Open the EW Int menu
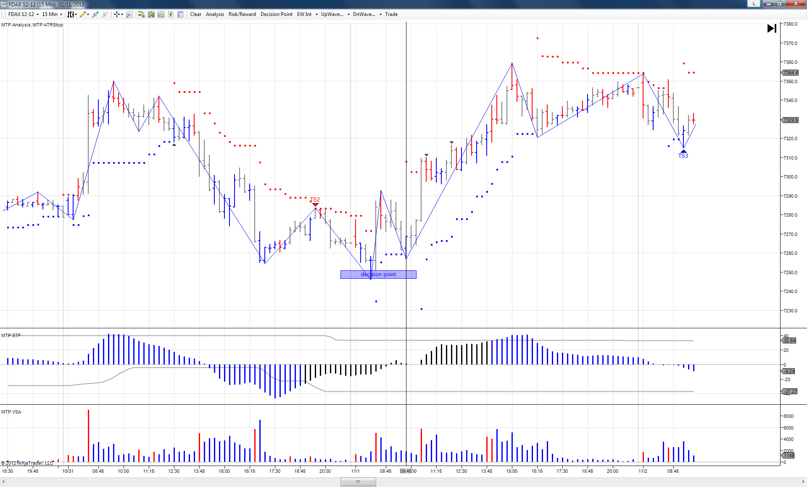 [304, 14]
